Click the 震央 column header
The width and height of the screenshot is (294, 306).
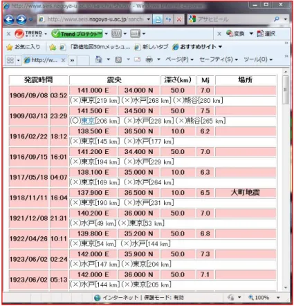(114, 80)
